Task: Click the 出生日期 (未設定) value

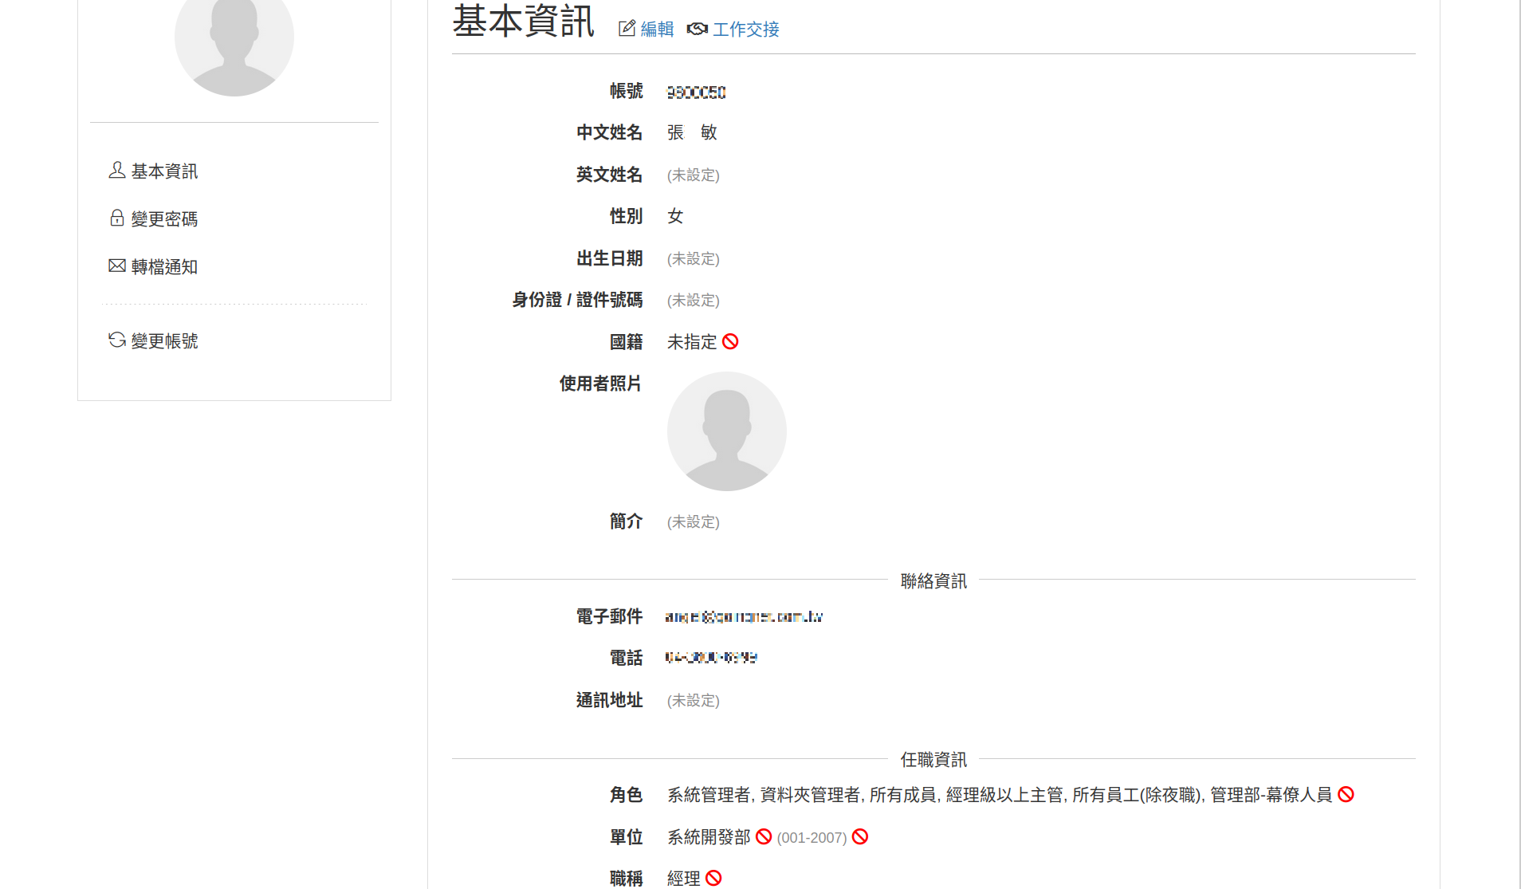Action: [x=694, y=259]
